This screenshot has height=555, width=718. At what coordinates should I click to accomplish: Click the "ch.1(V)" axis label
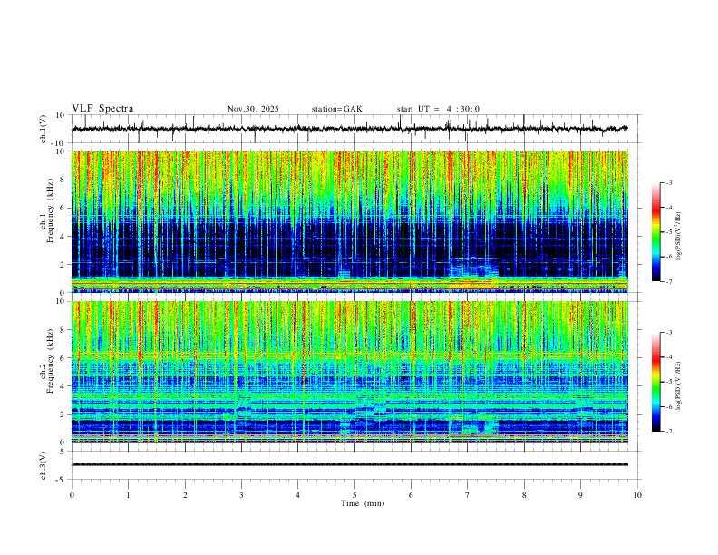point(44,129)
